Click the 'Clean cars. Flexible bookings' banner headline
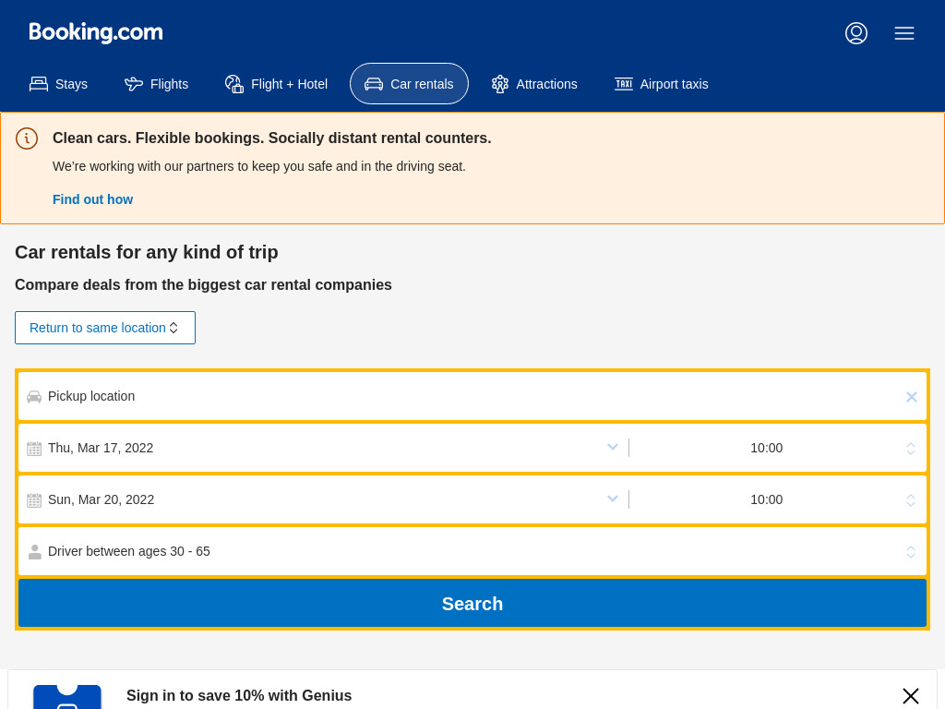 coord(272,138)
